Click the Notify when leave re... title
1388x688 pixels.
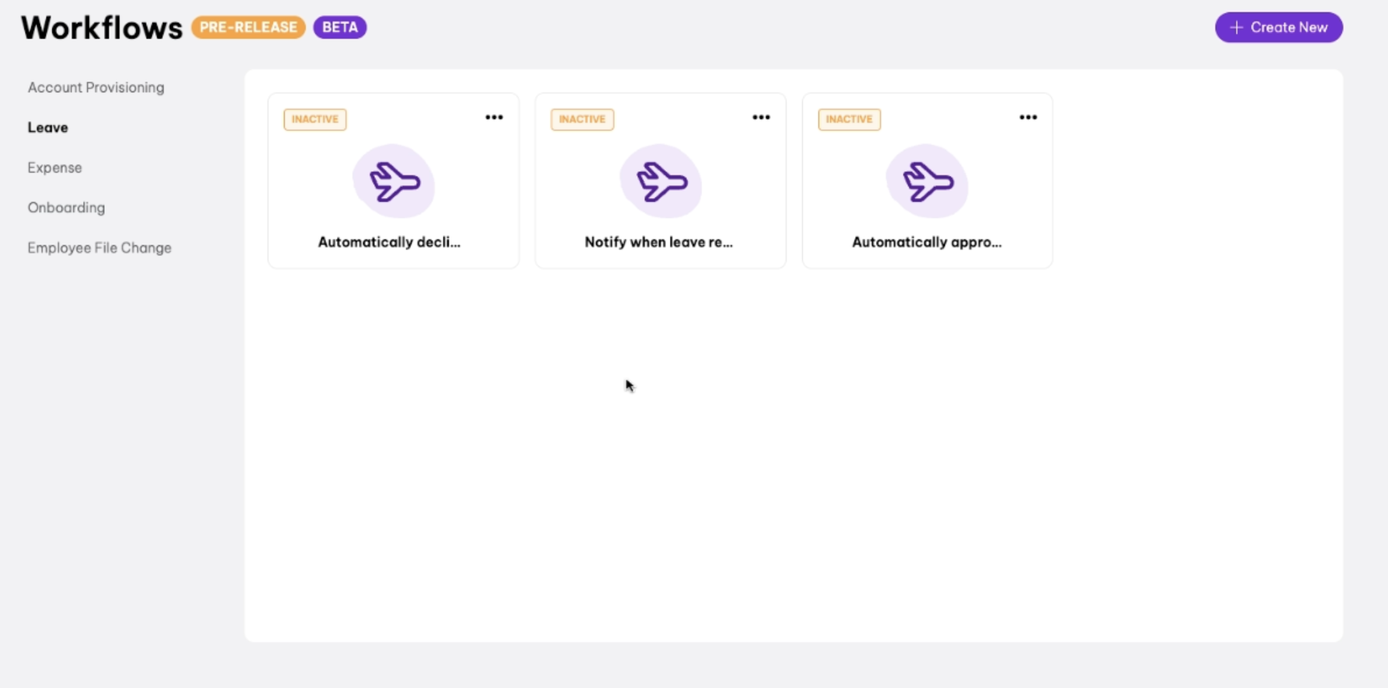click(x=659, y=242)
